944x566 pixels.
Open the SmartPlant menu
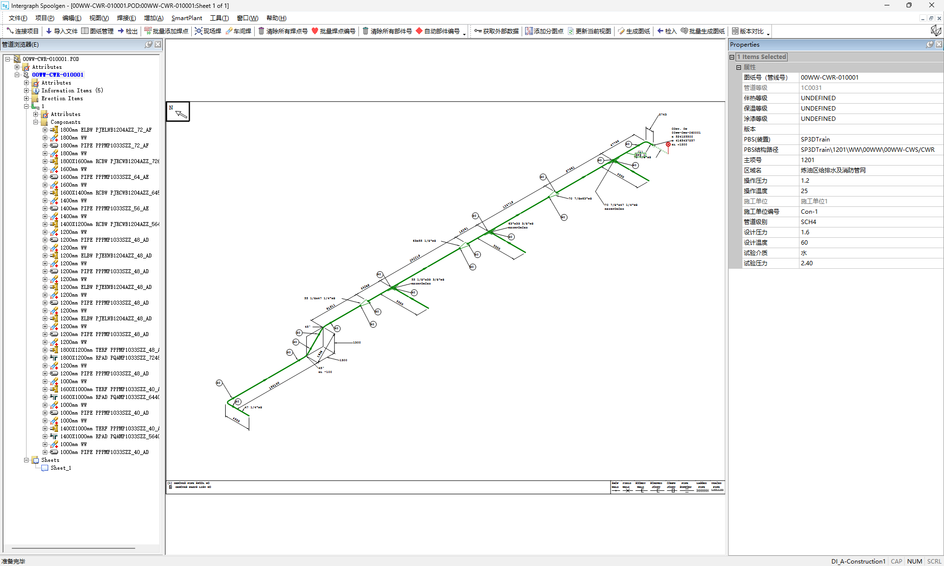(x=186, y=18)
